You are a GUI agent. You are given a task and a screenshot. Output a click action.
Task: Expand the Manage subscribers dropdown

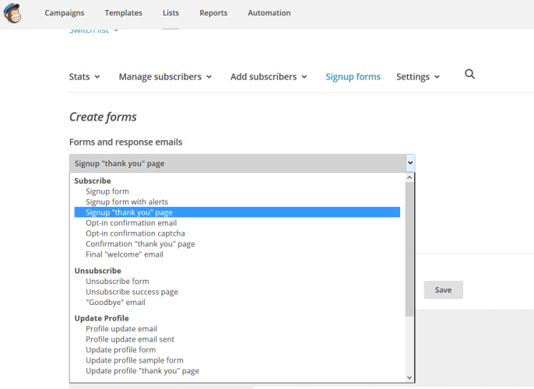click(165, 77)
